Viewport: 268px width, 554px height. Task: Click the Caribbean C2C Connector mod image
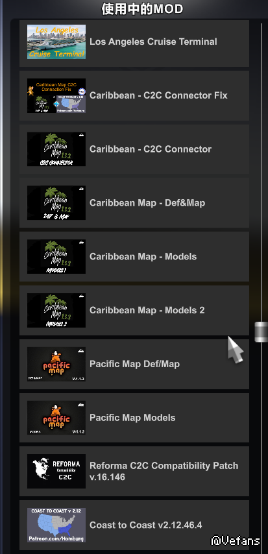[56, 149]
